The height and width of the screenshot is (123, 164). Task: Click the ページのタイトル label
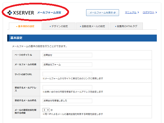point(23,55)
